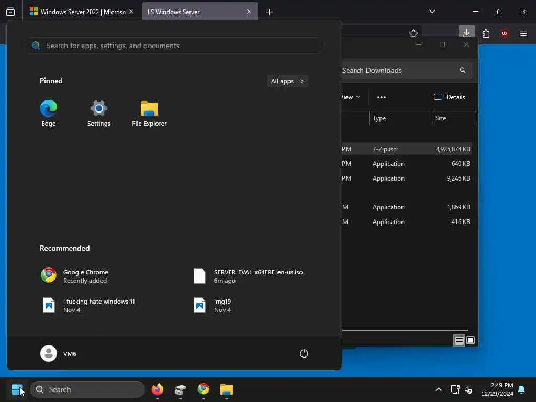Launch File Explorer from pinned apps
536x402 pixels.
[149, 114]
